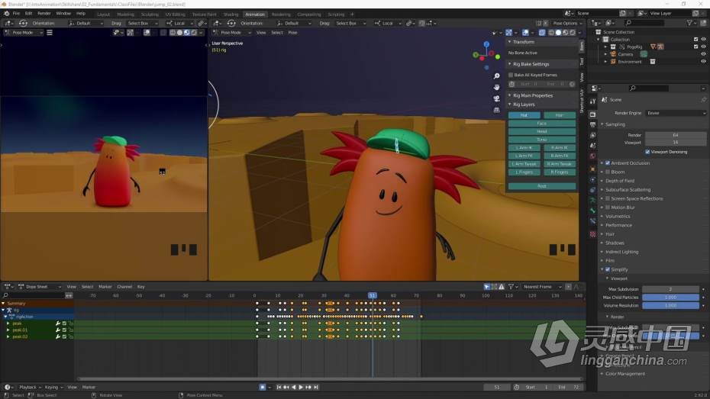Viewport: 710px width, 399px height.
Task: Hide the Environment collection with eye icon
Action: click(703, 61)
